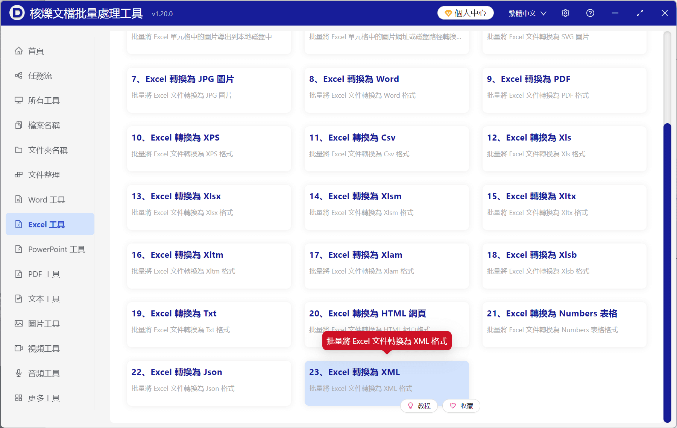Image resolution: width=677 pixels, height=428 pixels.
Task: Expand 更多工具 in the sidebar
Action: tap(44, 398)
